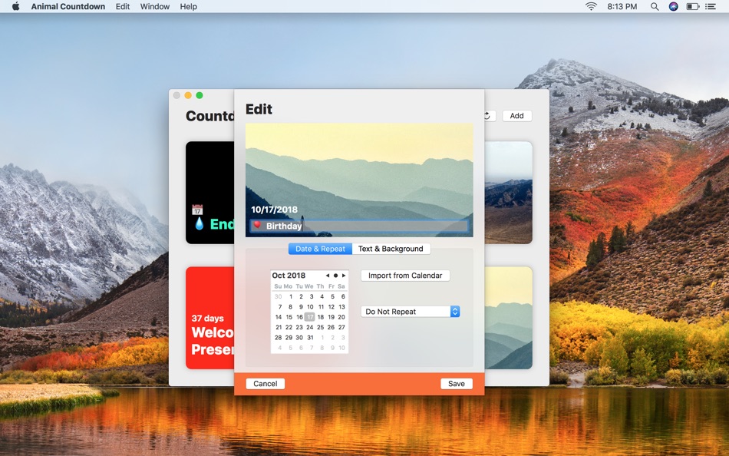Select October 25 in calendar
This screenshot has width=729, height=456.
[320, 327]
